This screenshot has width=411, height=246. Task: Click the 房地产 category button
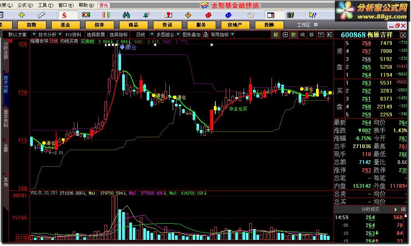click(235, 25)
